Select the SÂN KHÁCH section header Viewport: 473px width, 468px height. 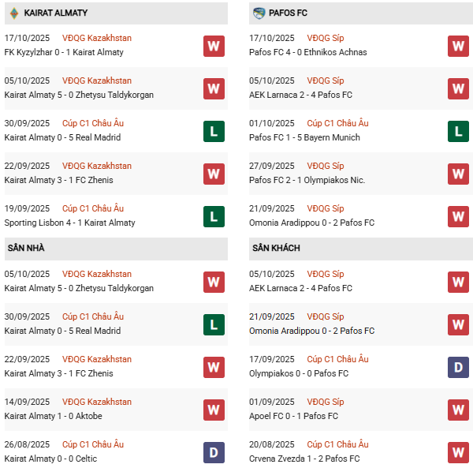pos(276,248)
